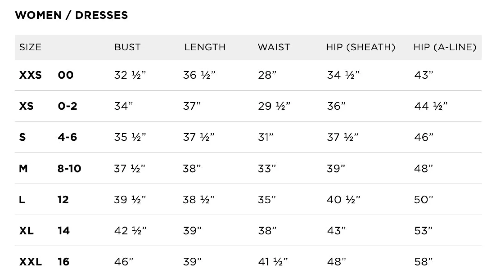
Task: Select the WAIST column header
Action: (x=273, y=47)
